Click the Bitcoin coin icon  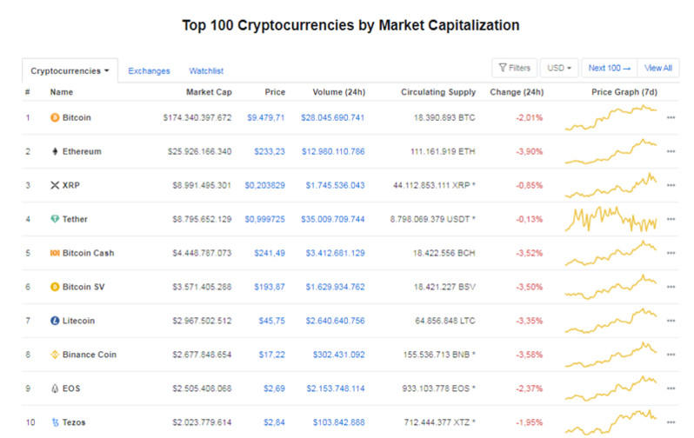pos(55,117)
